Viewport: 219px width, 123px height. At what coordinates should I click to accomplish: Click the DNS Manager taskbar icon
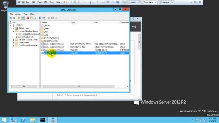tap(53, 120)
